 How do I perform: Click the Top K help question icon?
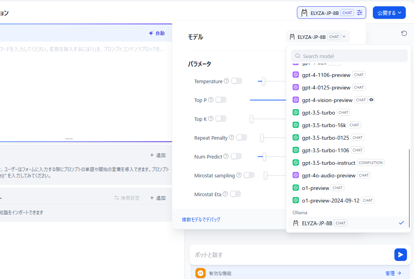pyautogui.click(x=211, y=119)
